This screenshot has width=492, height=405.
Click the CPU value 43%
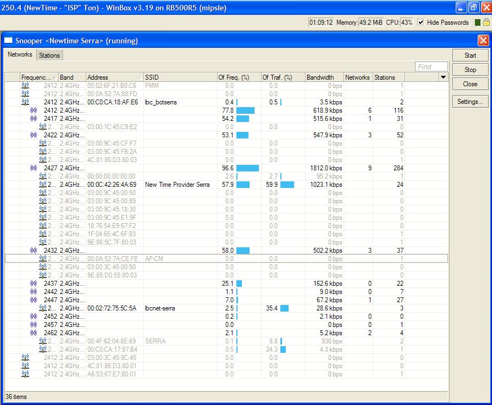tap(406, 23)
